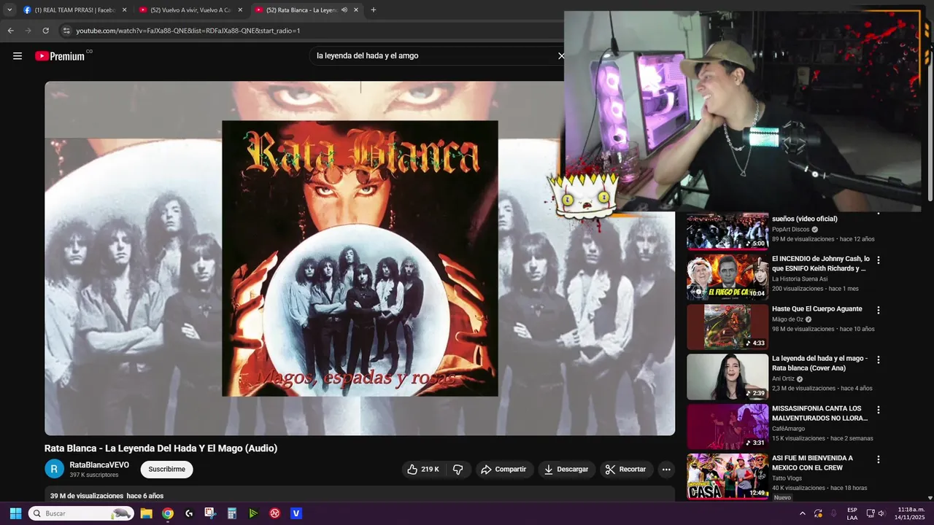This screenshot has width=934, height=525.
Task: Open the blue V app on taskbar
Action: (296, 513)
